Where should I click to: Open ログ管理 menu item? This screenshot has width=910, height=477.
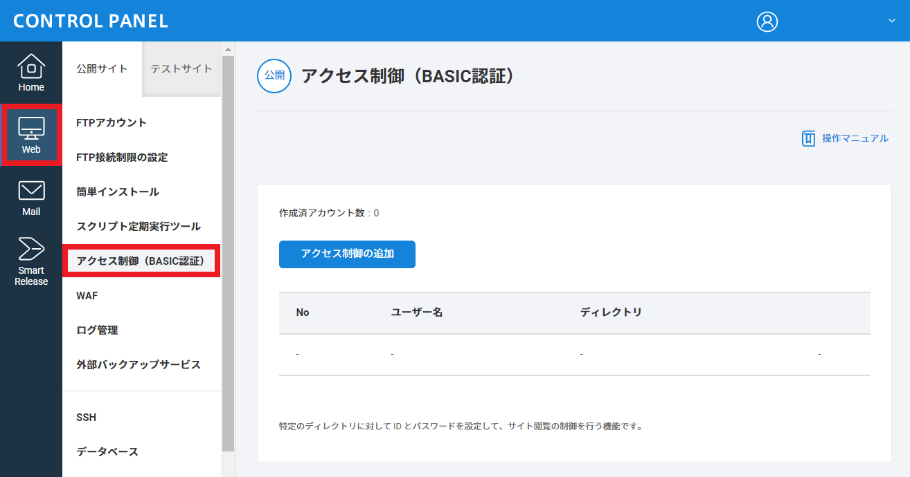[97, 330]
